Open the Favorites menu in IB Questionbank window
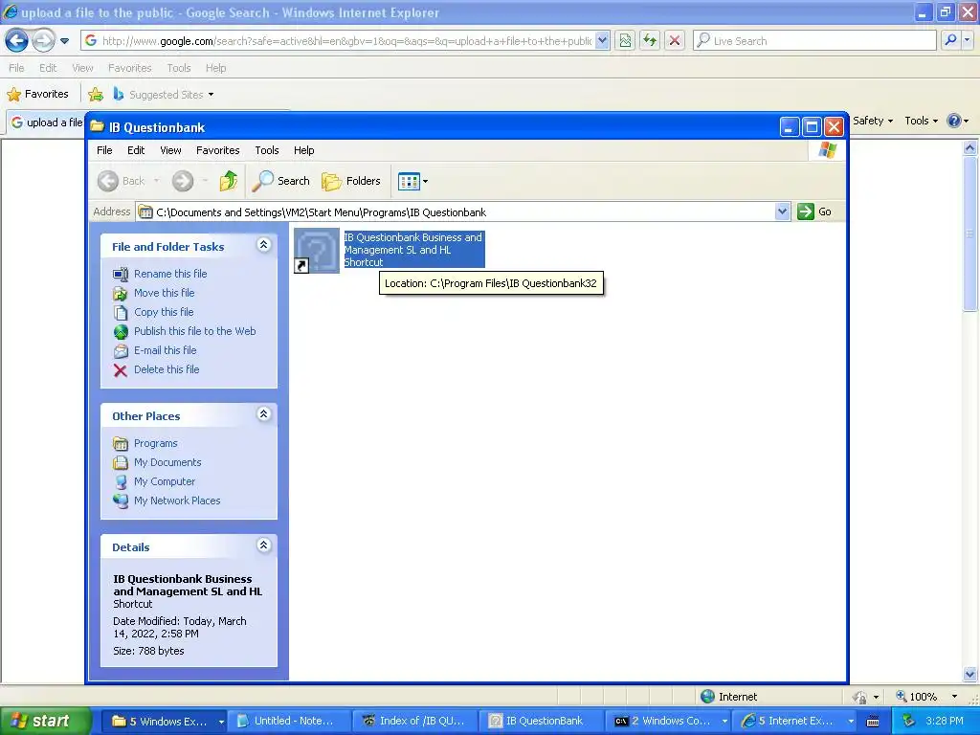 point(217,150)
